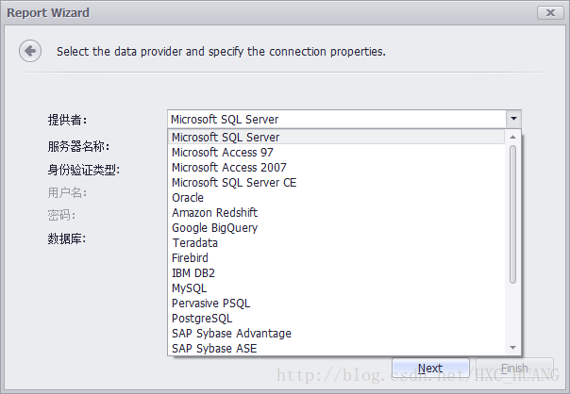This screenshot has width=570, height=394.
Task: Select PostgreSQL provider
Action: 336,318
